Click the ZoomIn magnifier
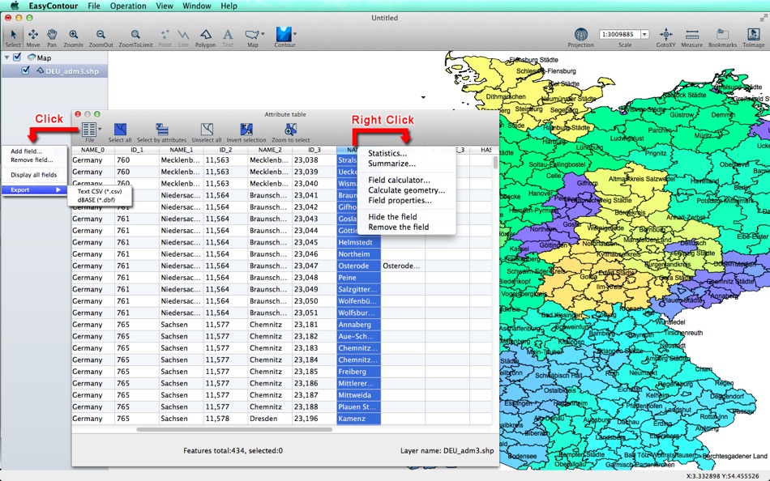This screenshot has height=481, width=770. pyautogui.click(x=73, y=37)
